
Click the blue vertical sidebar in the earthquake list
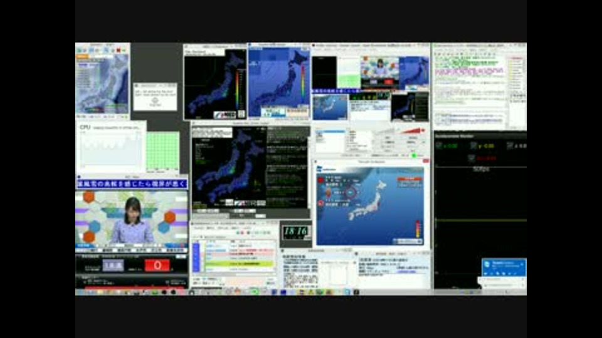(x=196, y=257)
